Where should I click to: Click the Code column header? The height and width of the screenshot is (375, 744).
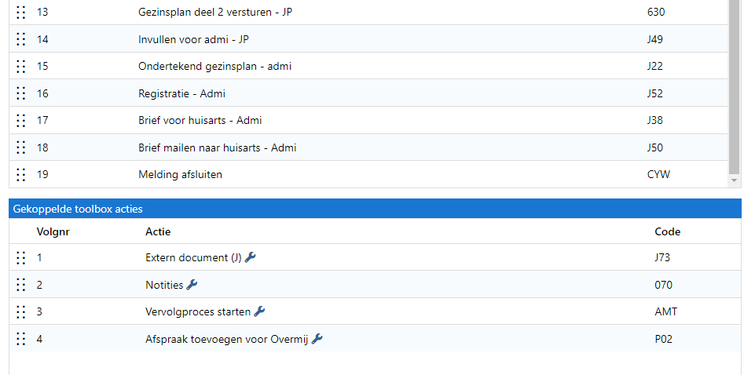[x=667, y=231]
